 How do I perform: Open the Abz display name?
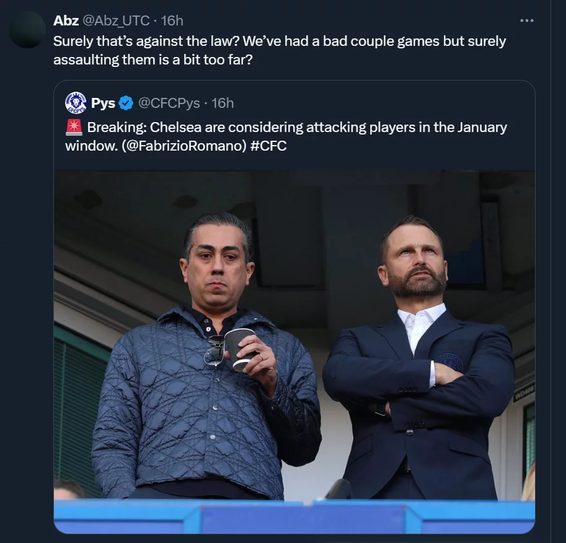(66, 20)
